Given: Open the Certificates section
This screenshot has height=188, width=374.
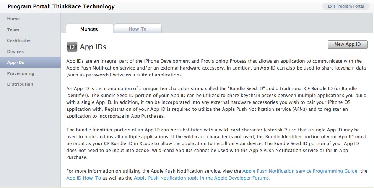Looking at the screenshot, I should tap(19, 41).
